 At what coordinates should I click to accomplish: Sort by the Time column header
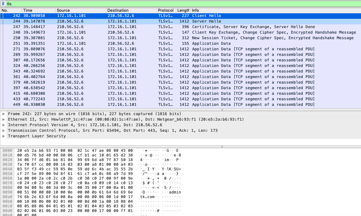39,10
